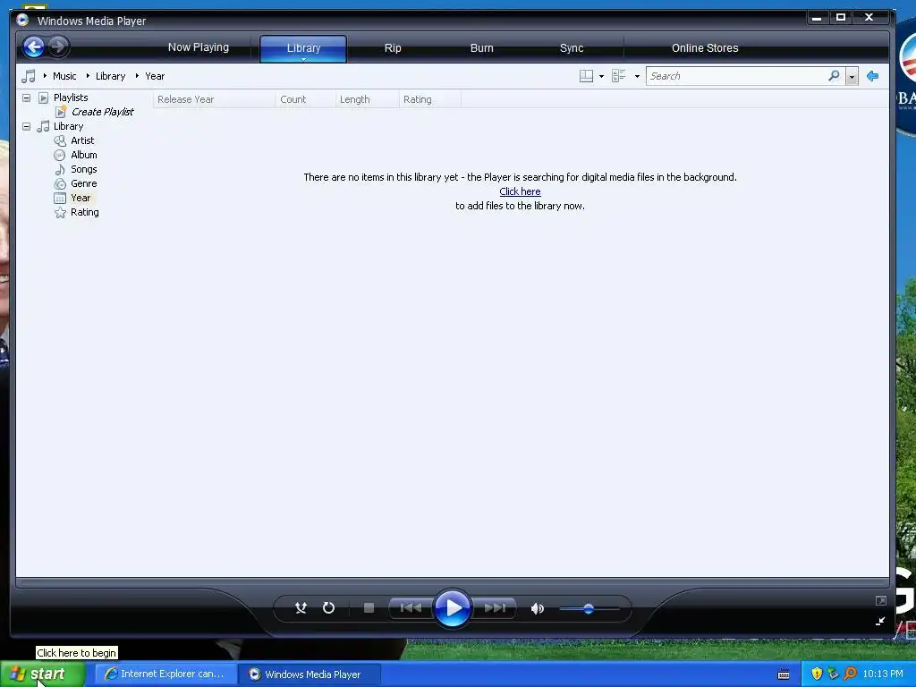Open the view options icon

coord(619,76)
